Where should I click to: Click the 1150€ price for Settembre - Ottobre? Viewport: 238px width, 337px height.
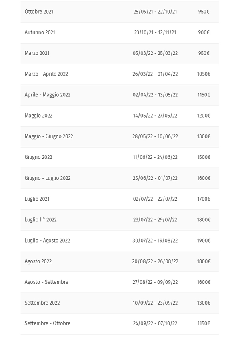[x=204, y=323]
